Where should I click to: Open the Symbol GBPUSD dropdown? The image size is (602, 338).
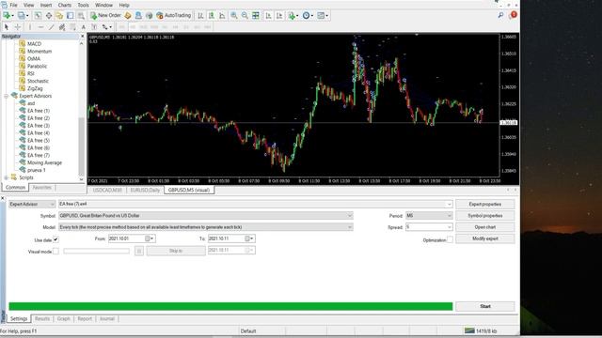click(206, 216)
